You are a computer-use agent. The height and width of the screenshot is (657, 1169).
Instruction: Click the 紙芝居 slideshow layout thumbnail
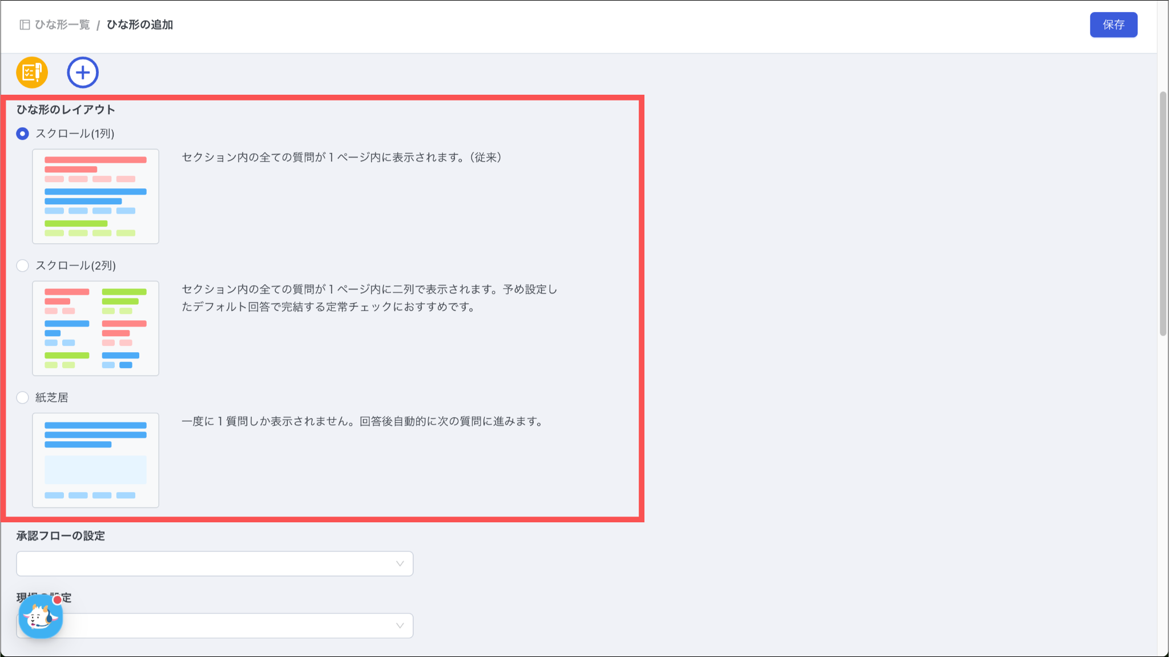click(95, 460)
